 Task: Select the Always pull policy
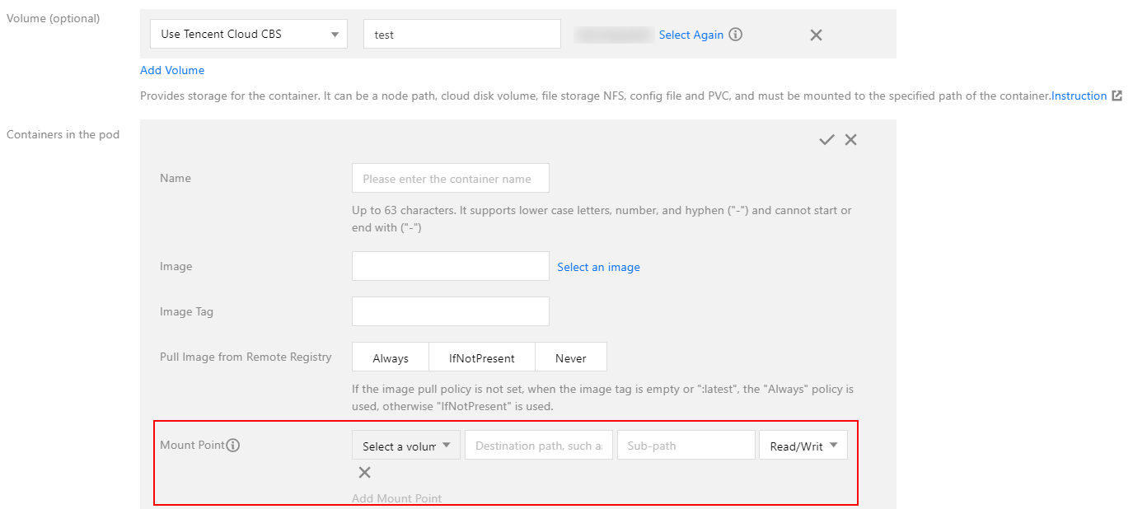tap(391, 358)
